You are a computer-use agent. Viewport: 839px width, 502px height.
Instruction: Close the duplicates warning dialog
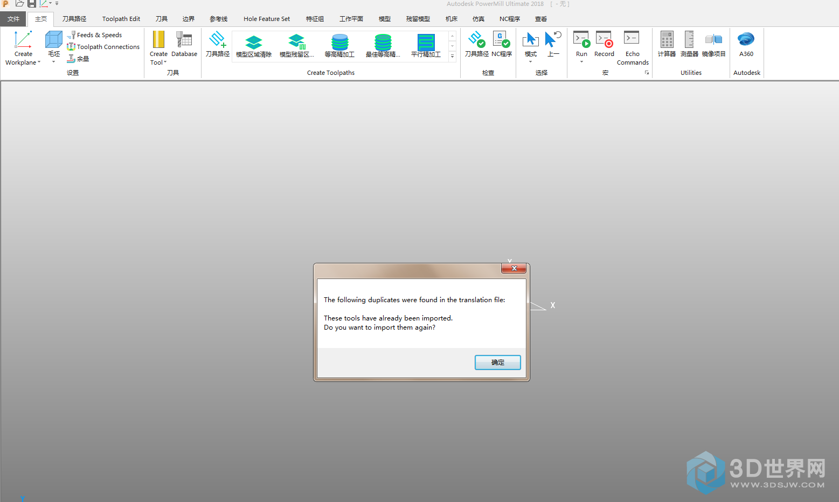514,268
